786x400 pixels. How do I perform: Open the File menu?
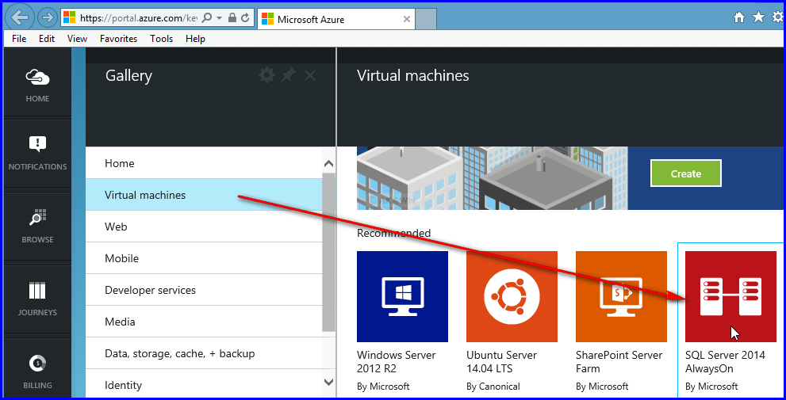click(19, 39)
